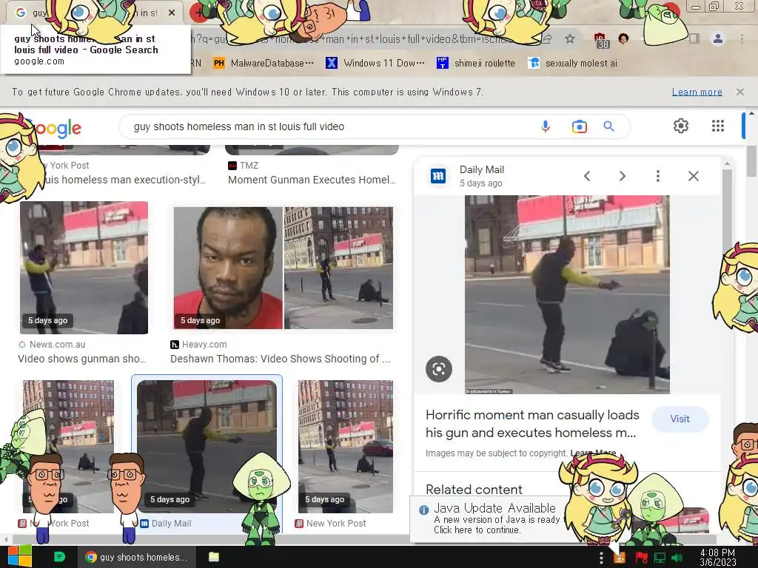Image resolution: width=758 pixels, height=568 pixels.
Task: Go to next image in preview panel
Action: [622, 176]
